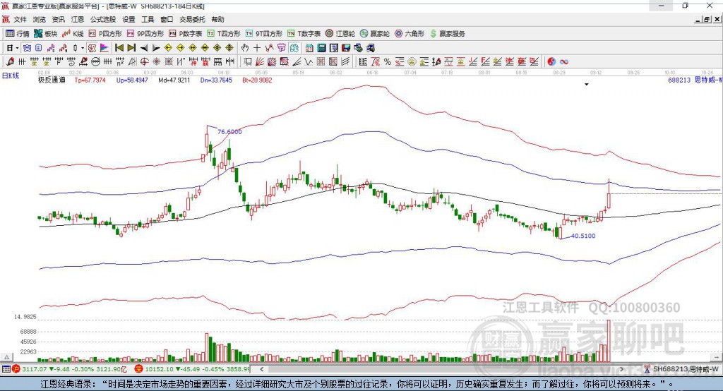Open the 浏览 menu
The height and width of the screenshot is (391, 723).
(x=40, y=19)
